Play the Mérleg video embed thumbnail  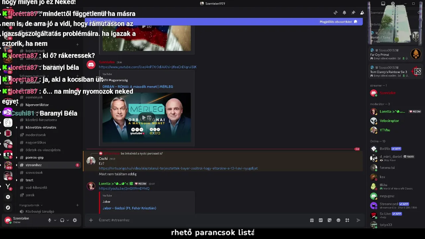[146, 118]
